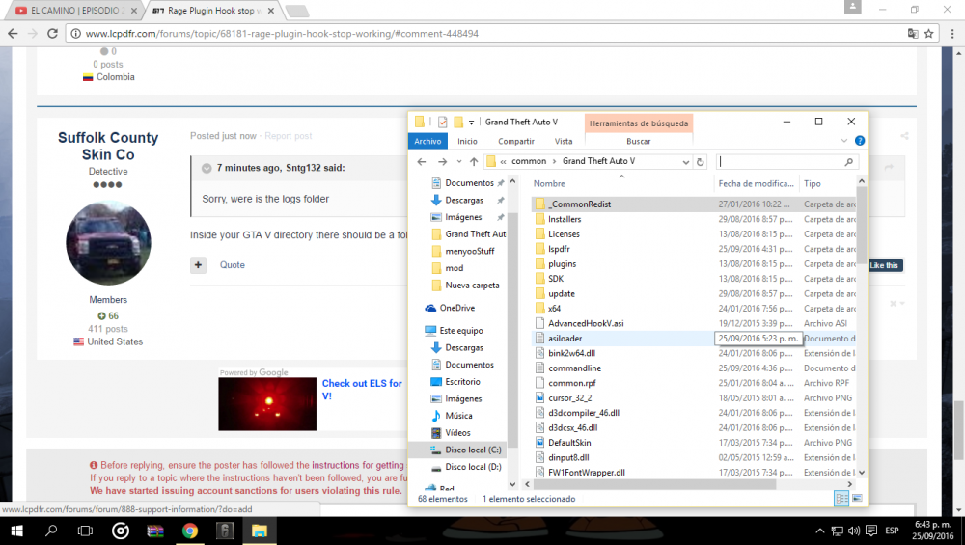Open the Compartir ribbon tab
Viewport: 965px width, 545px height.
pyautogui.click(x=515, y=141)
